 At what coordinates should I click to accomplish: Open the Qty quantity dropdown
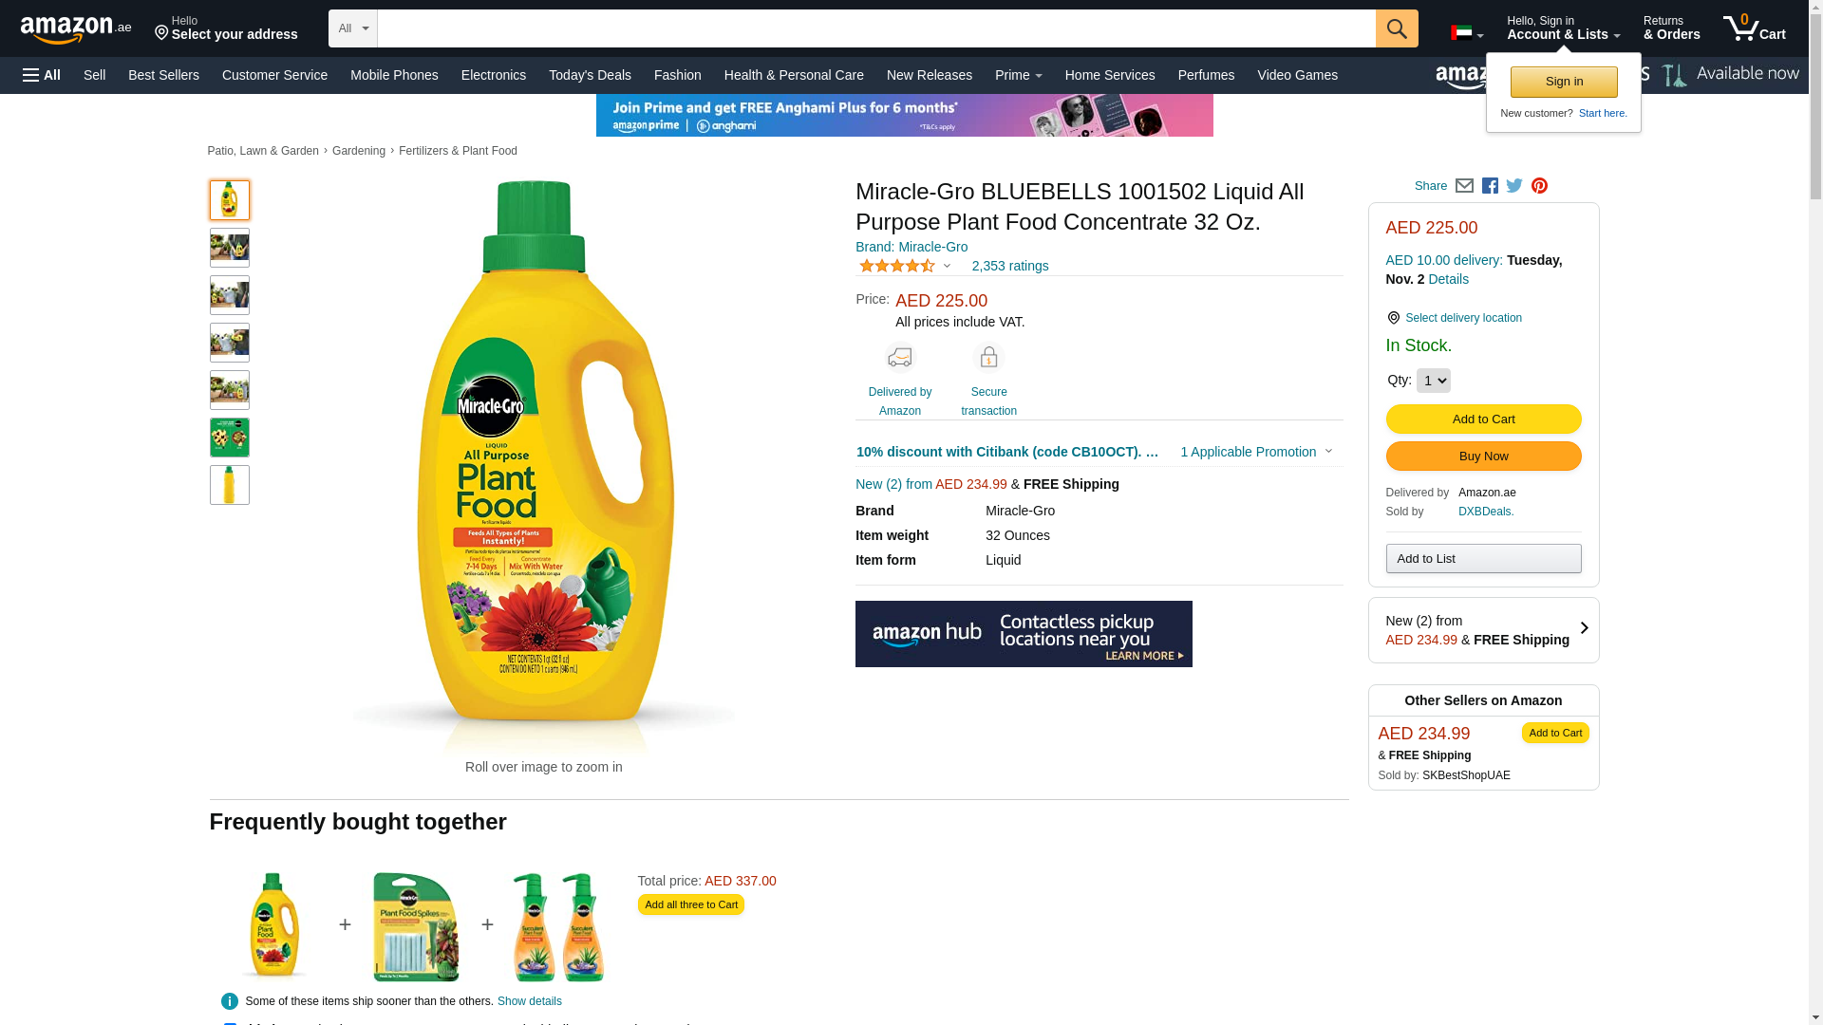point(1433,381)
